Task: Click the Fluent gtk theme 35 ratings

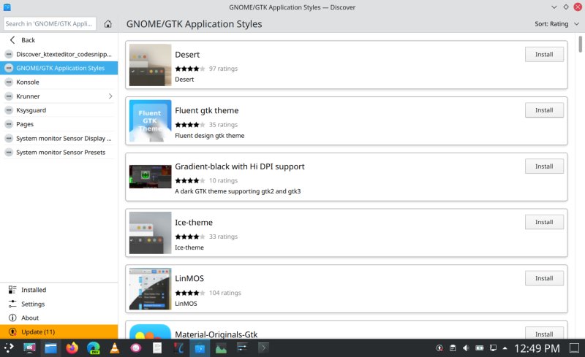Action: pos(223,124)
